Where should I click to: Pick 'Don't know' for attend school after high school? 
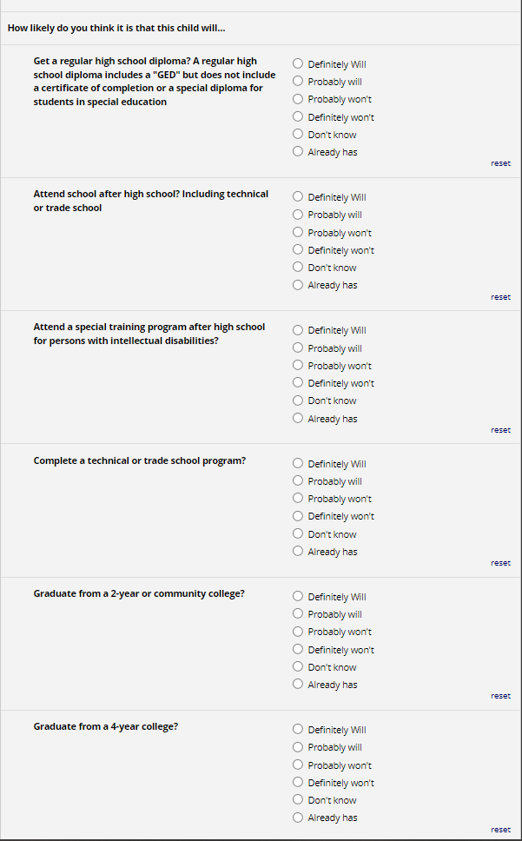point(298,267)
